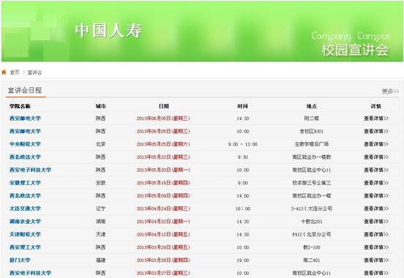The width and height of the screenshot is (404, 278).
Task: View 查看详情 for 厦门大学 row
Action: 376,260
